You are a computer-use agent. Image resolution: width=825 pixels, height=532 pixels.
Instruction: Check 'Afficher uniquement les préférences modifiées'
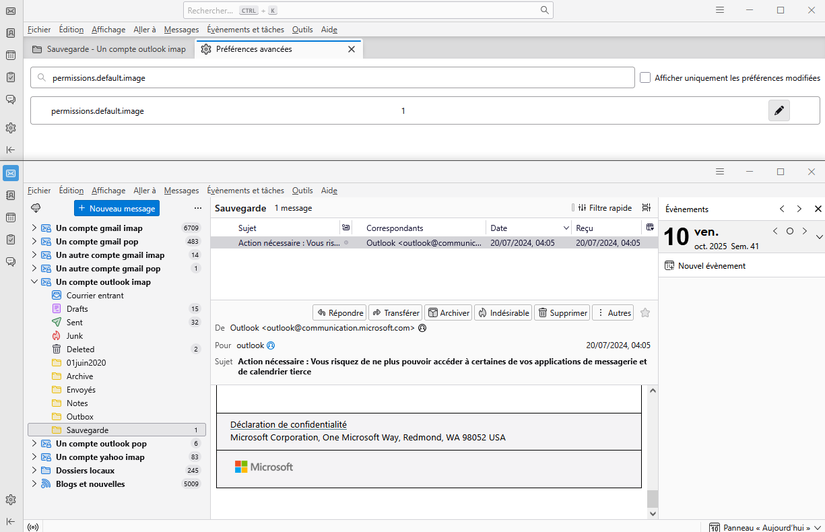click(x=645, y=78)
